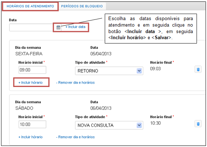The width and height of the screenshot is (207, 147).
Task: Click the 10:30 Horário final value
Action: click(156, 123)
